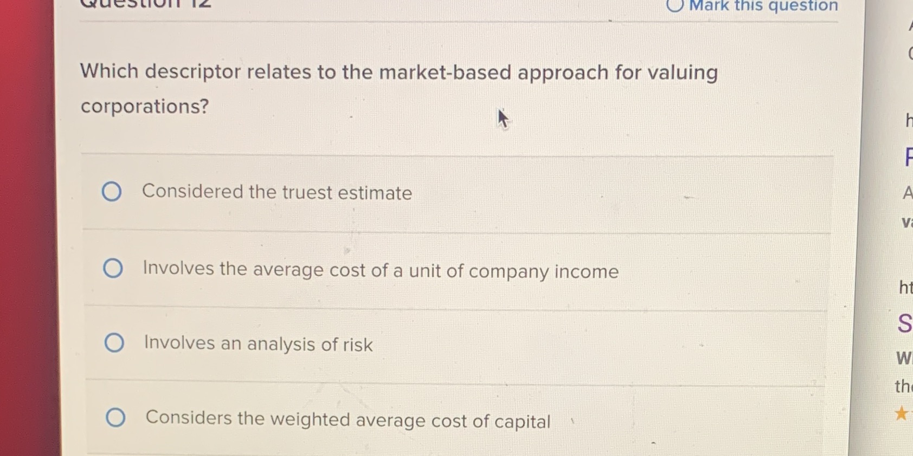
Task: Select 'Considers the weighted average cost of capital'
Action: click(x=116, y=418)
